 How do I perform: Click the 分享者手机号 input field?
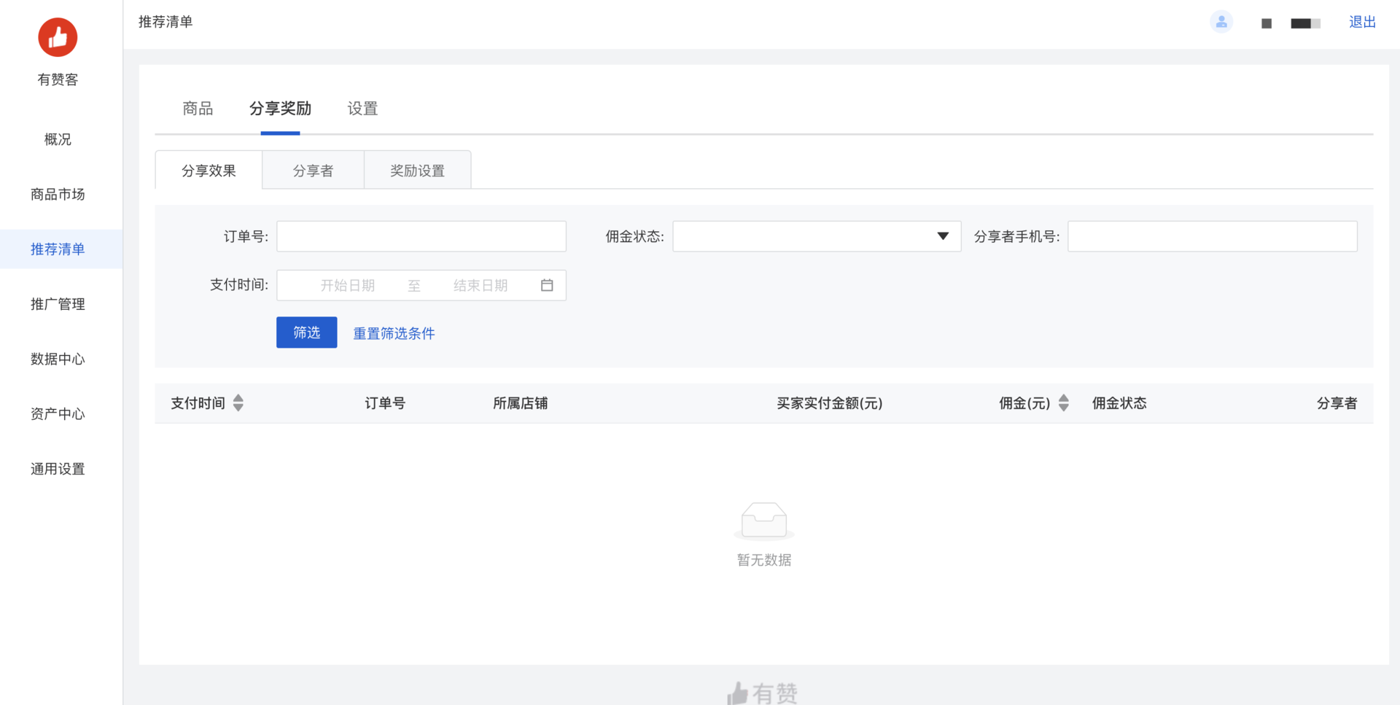(1212, 236)
